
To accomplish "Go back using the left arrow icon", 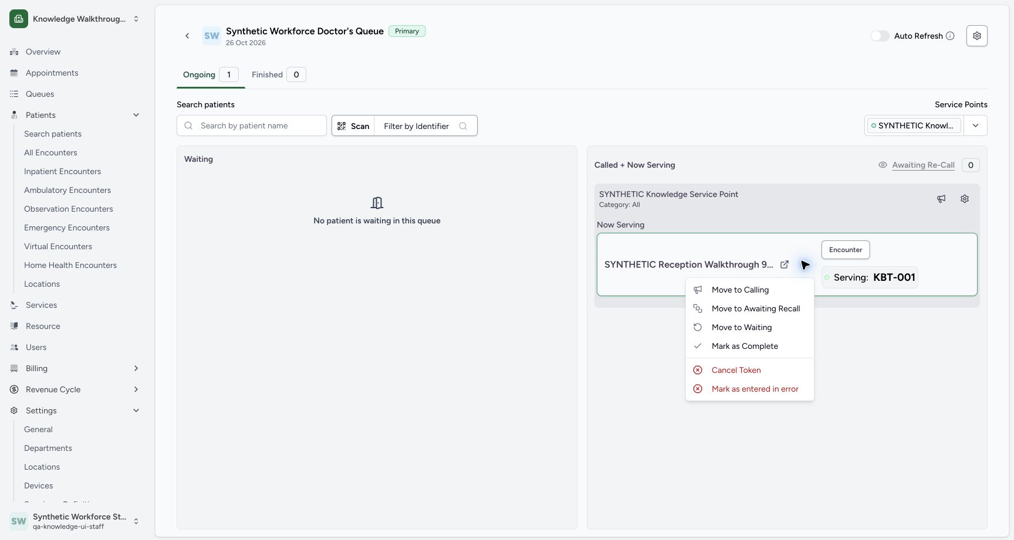I will pyautogui.click(x=187, y=36).
